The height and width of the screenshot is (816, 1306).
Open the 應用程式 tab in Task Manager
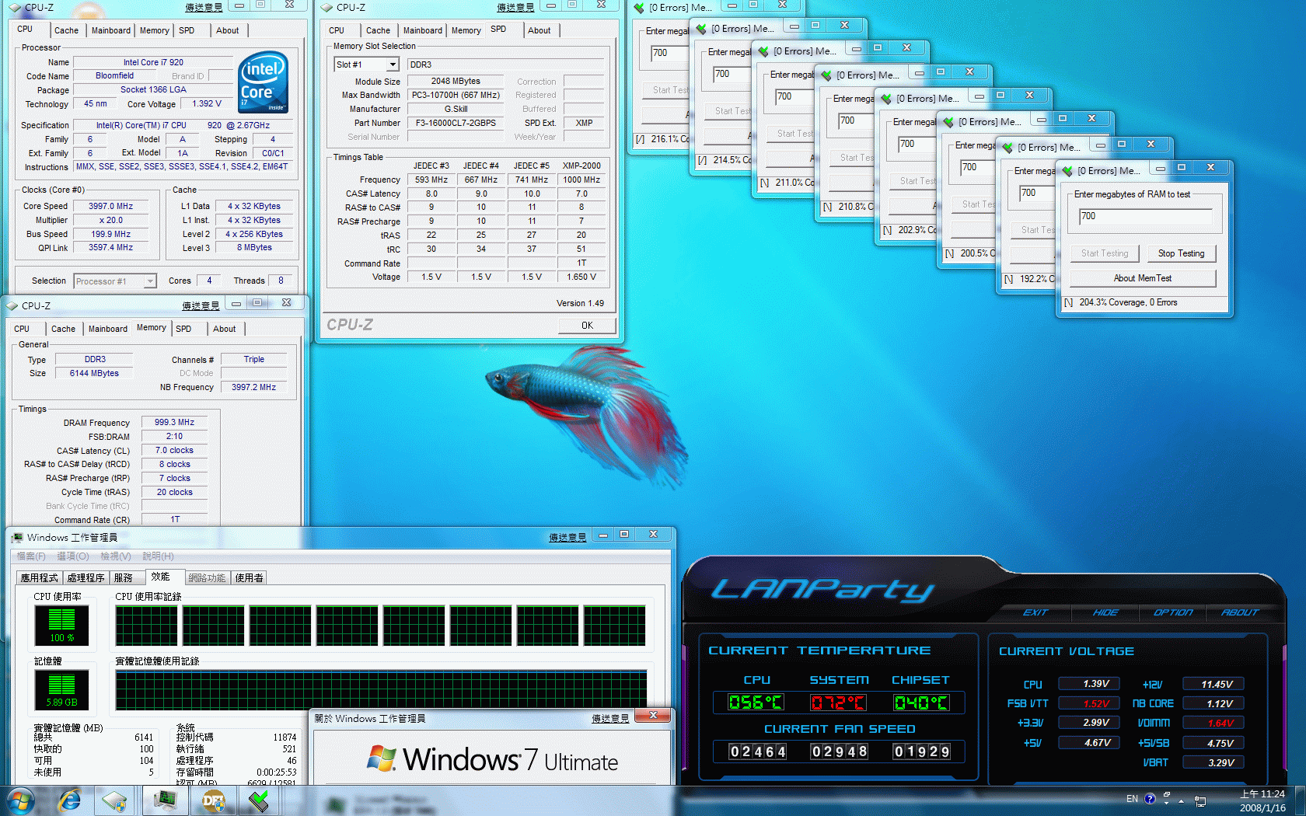click(x=40, y=577)
